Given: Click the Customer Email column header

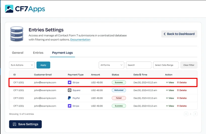Looking at the screenshot, I should pos(43,75).
